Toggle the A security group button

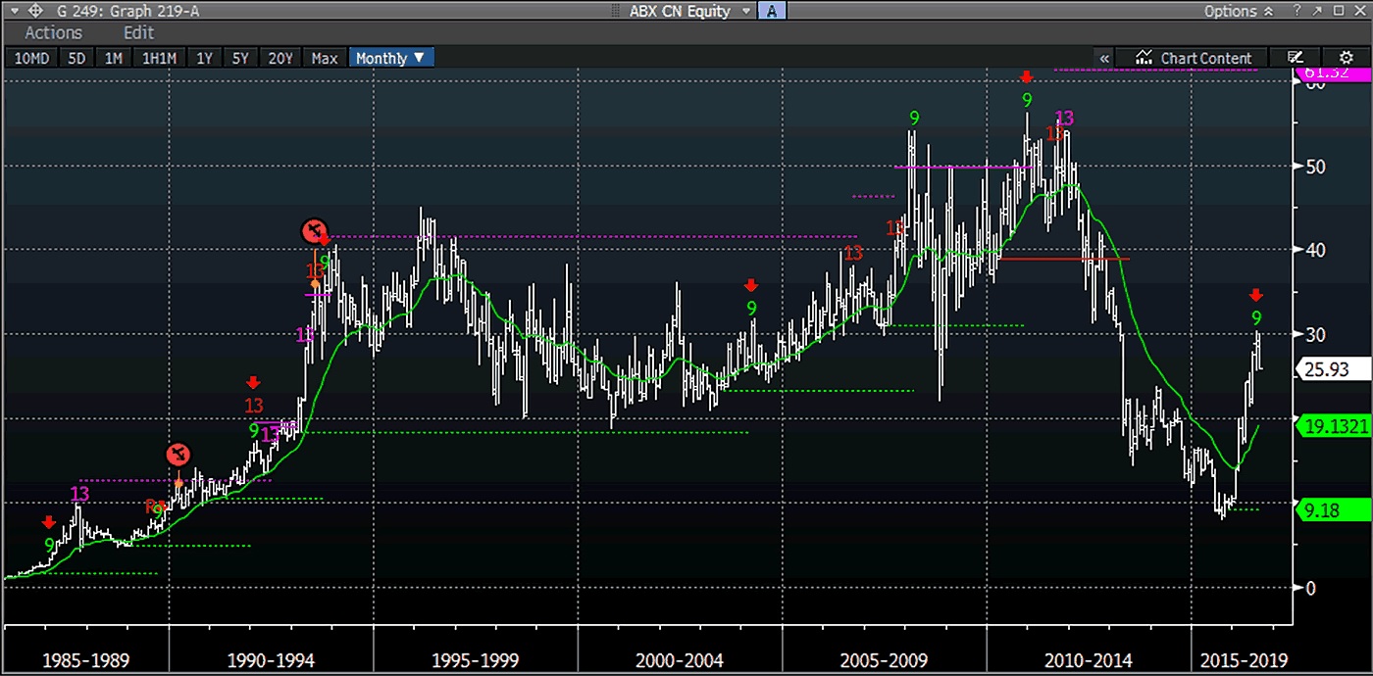(772, 11)
